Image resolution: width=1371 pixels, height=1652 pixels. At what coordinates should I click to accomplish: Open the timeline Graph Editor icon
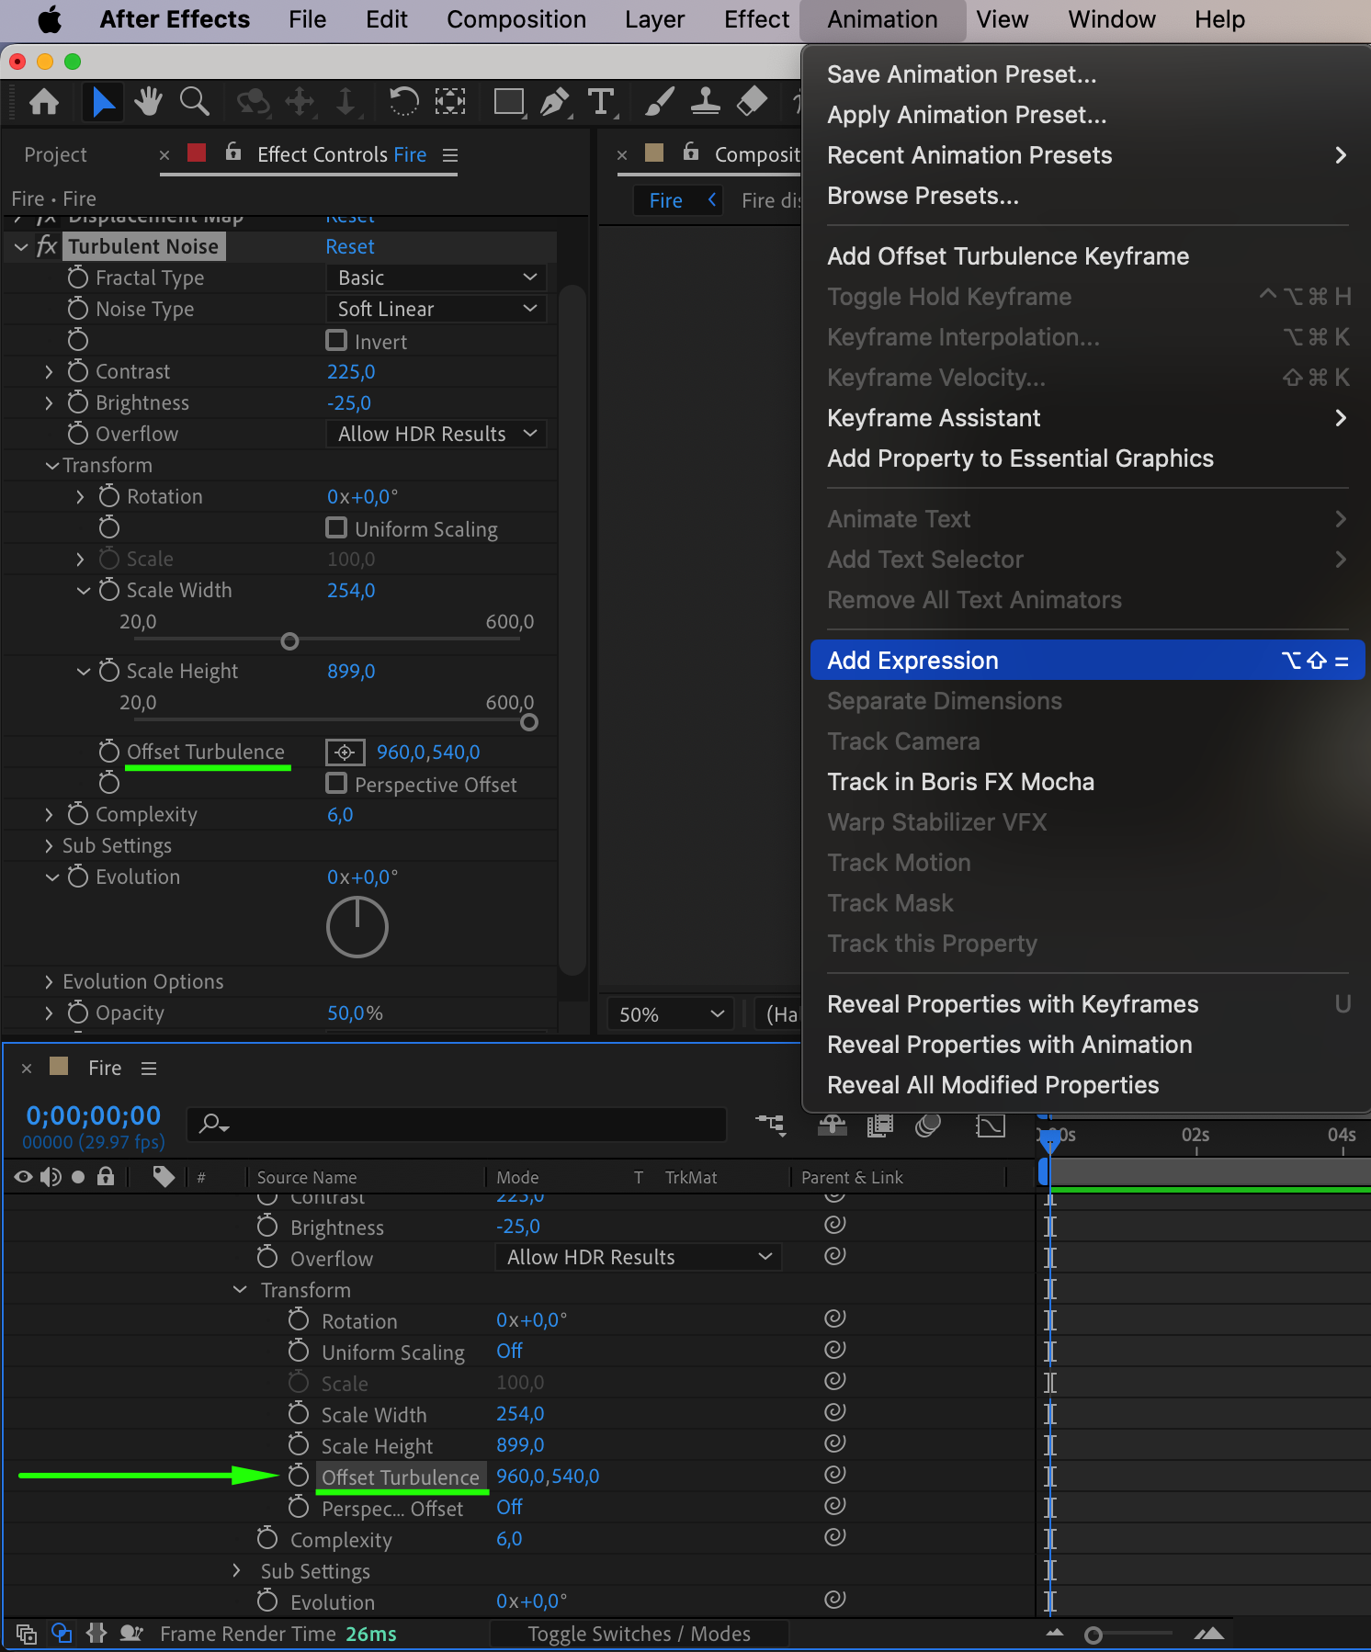pos(990,1125)
